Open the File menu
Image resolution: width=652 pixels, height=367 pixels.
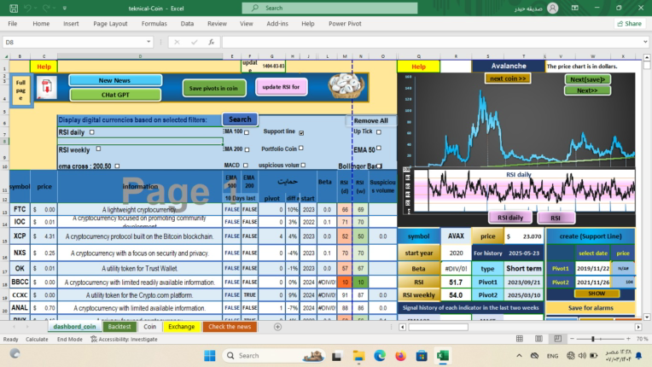(x=13, y=24)
